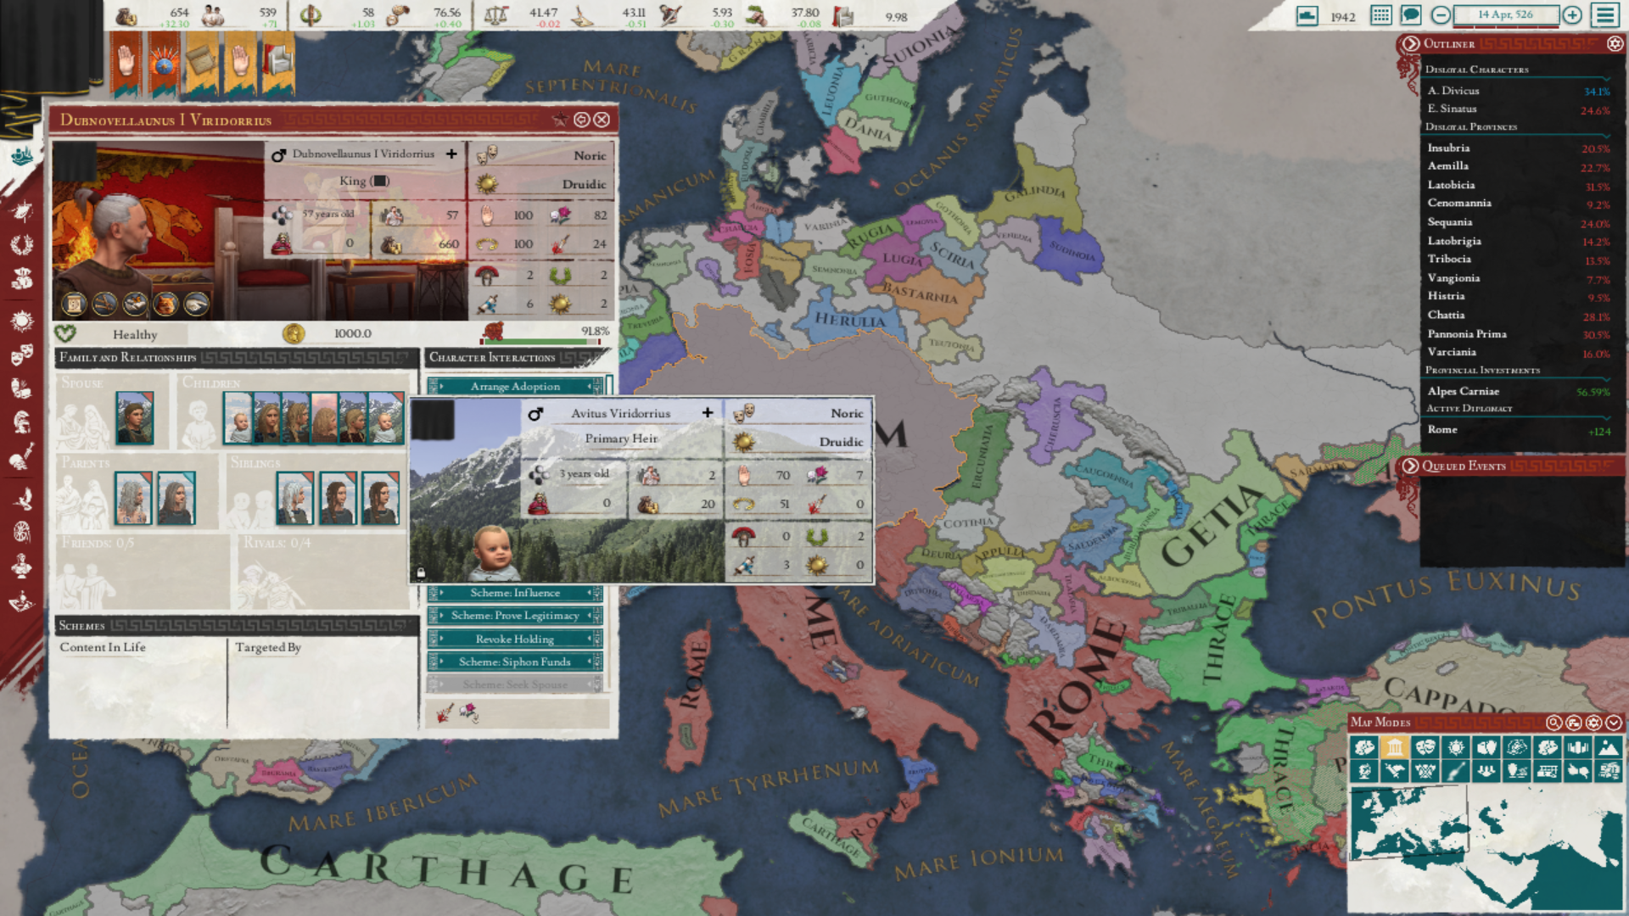Select Rome in Active Diplomacy
Screen dimensions: 1629x916
click(1518, 430)
